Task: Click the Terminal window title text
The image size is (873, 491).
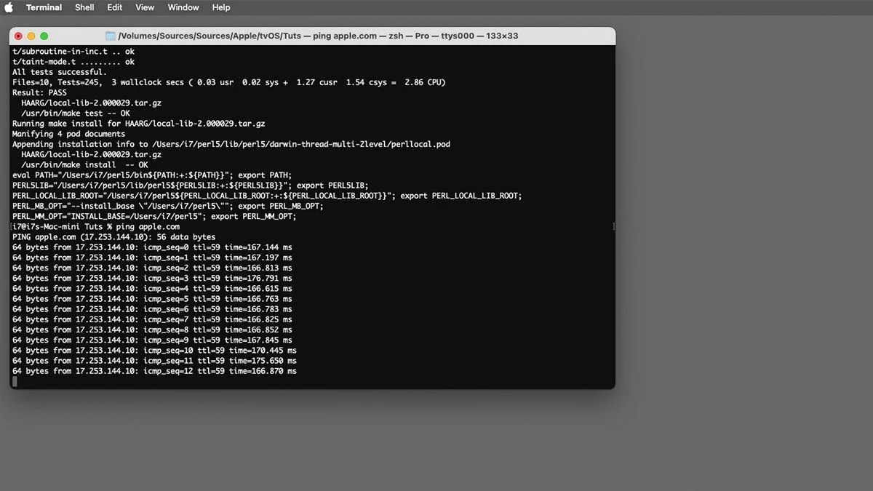Action: [318, 36]
